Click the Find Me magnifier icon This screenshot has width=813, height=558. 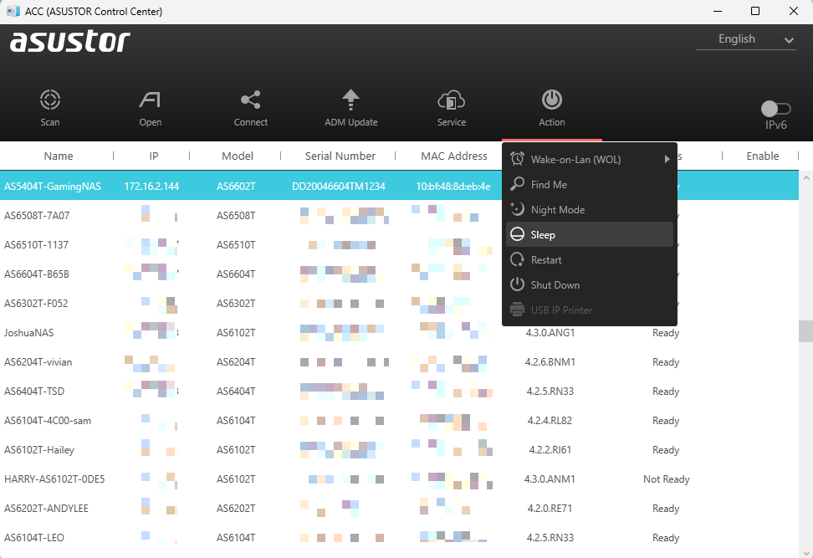517,183
